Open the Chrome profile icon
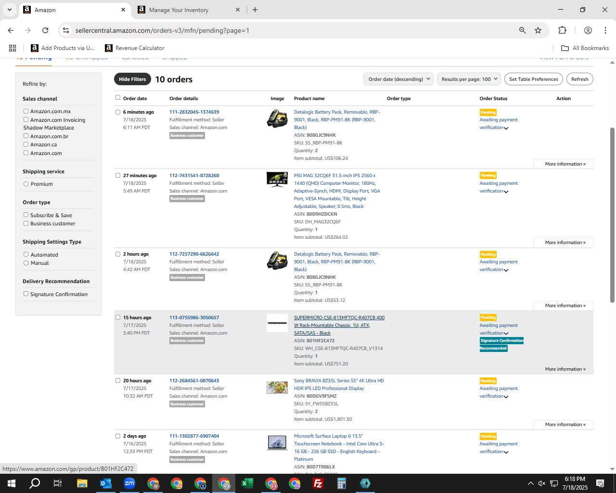 coord(588,30)
